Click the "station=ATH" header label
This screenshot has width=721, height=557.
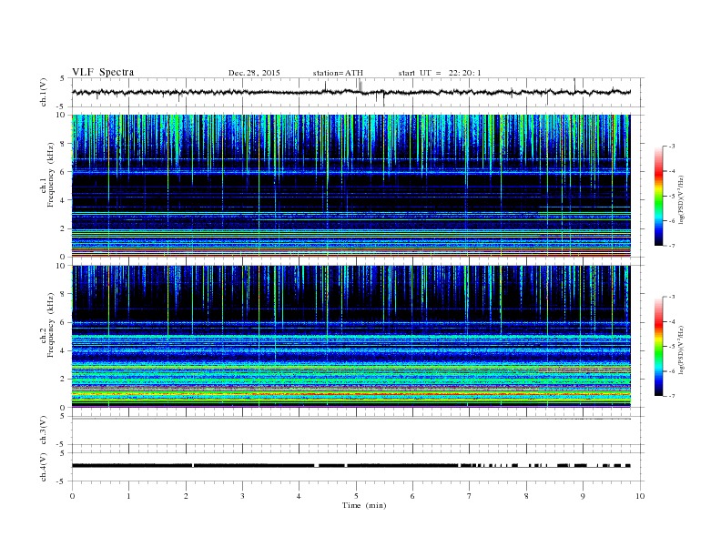[x=338, y=73]
